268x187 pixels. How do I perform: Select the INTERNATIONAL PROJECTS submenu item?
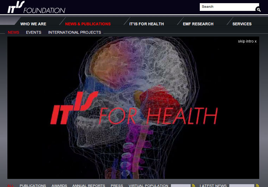[x=75, y=32]
